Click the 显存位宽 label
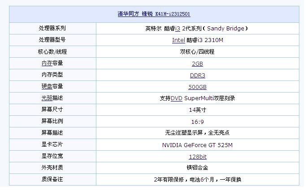307x190 pixels. tap(52, 156)
